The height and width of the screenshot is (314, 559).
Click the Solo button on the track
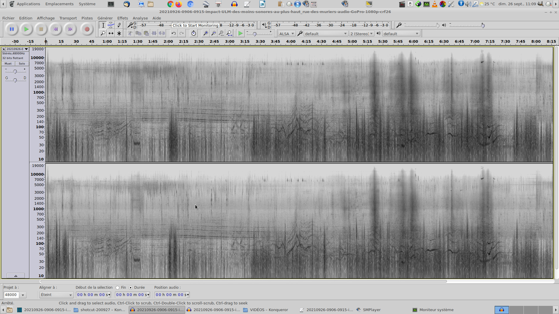click(x=22, y=64)
